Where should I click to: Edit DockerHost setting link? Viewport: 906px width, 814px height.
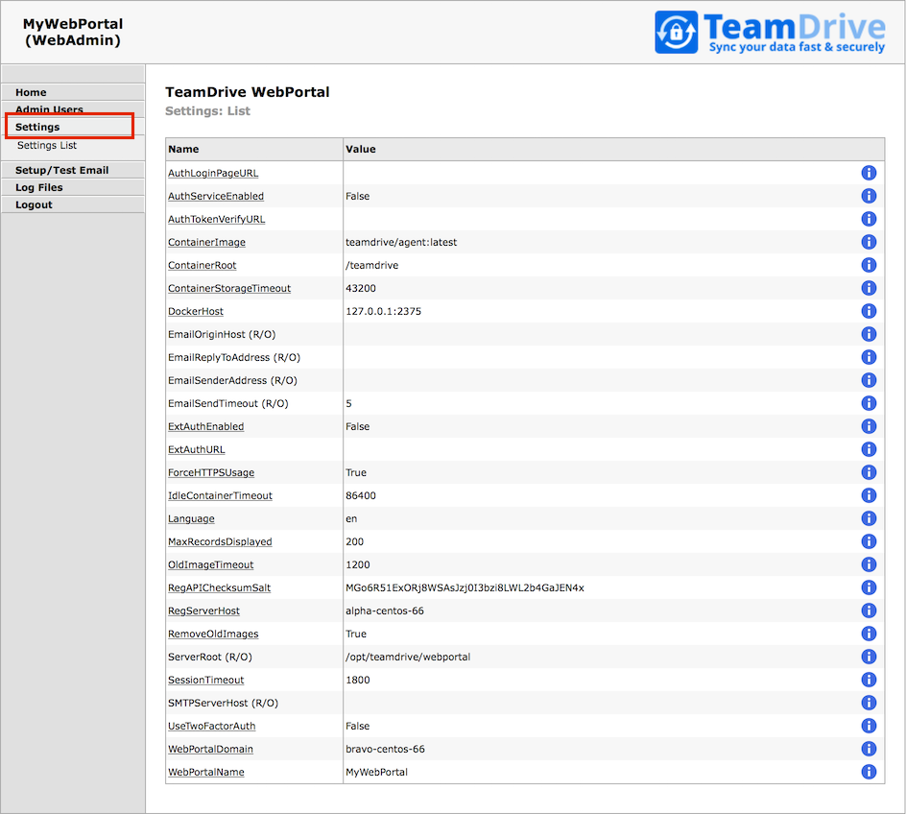[196, 311]
